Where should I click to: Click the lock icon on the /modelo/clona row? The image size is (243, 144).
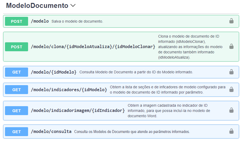click(x=231, y=47)
